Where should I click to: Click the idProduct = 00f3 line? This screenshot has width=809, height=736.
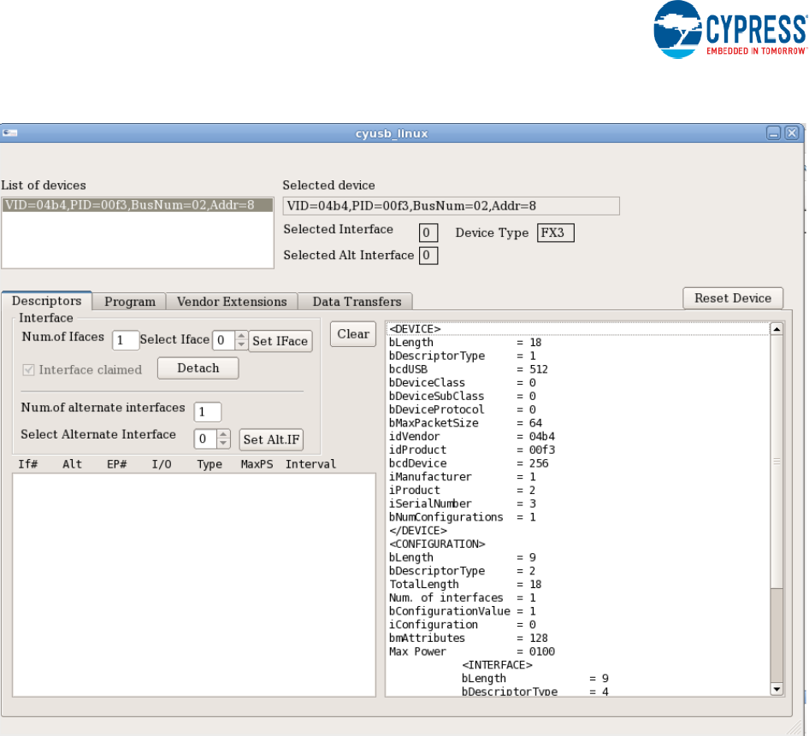(471, 450)
